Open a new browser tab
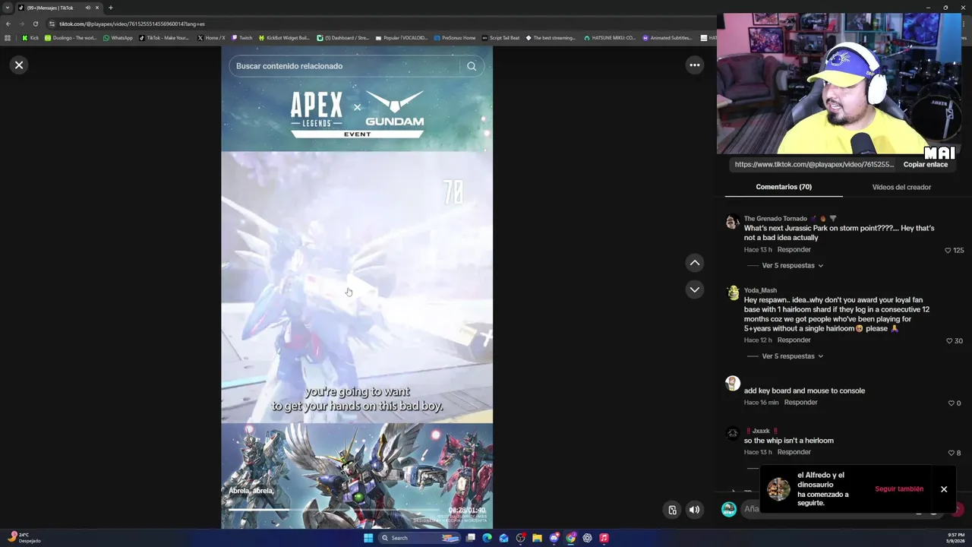The height and width of the screenshot is (547, 972). [110, 8]
